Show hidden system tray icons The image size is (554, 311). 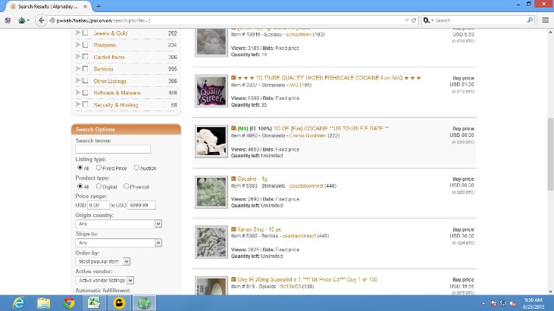point(484,303)
